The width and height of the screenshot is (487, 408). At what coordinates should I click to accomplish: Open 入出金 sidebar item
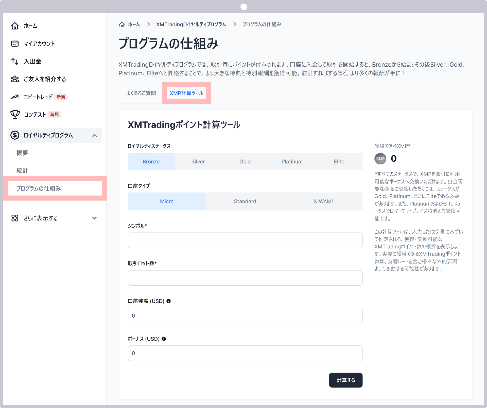coord(32,61)
